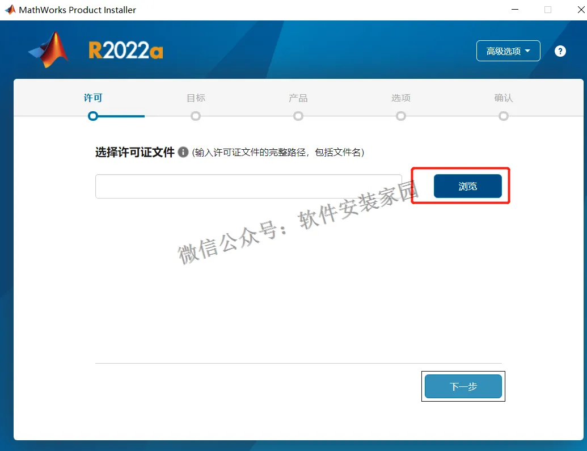Select the 产品 step label
Image resolution: width=587 pixels, height=451 pixels.
point(298,98)
